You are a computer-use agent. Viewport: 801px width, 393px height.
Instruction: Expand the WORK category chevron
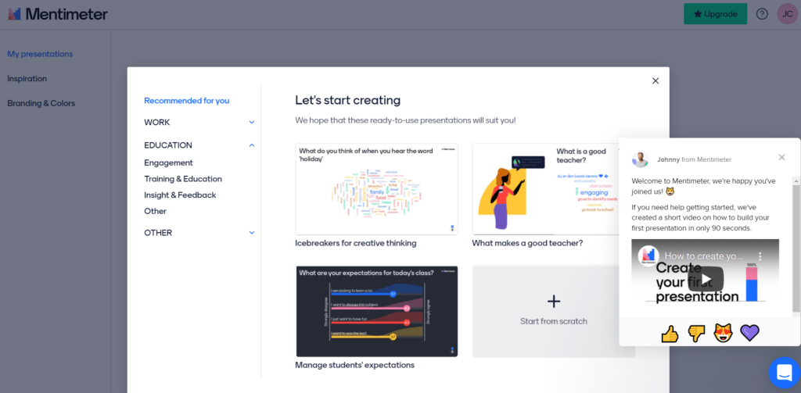pyautogui.click(x=252, y=123)
